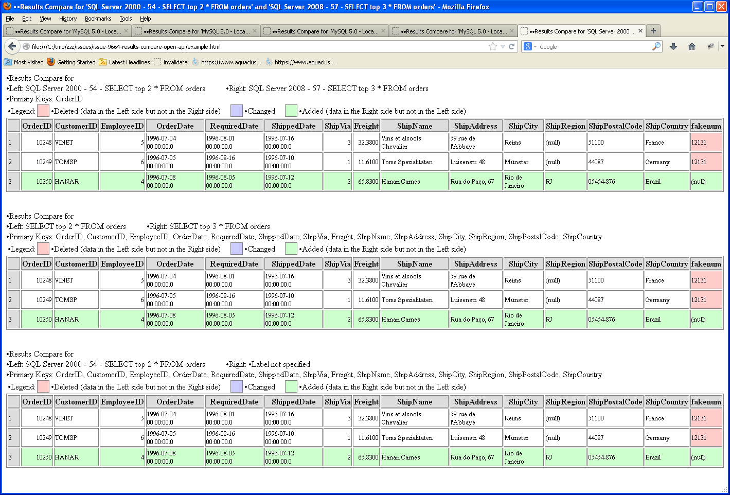Click the green Added swatch in middle legend
Screen dimensions: 730x495
coord(291,249)
